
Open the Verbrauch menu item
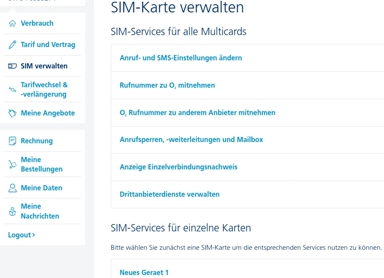click(37, 23)
